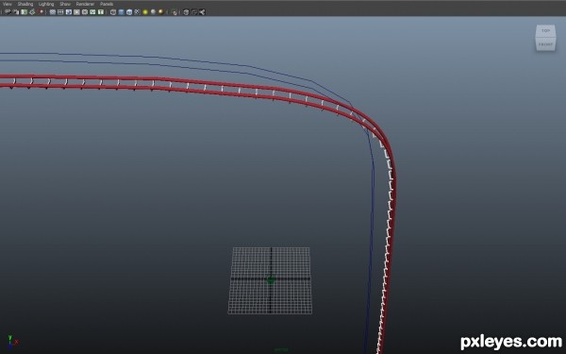
Task: Toggle X-Ray Joints icon
Action: coord(202,12)
